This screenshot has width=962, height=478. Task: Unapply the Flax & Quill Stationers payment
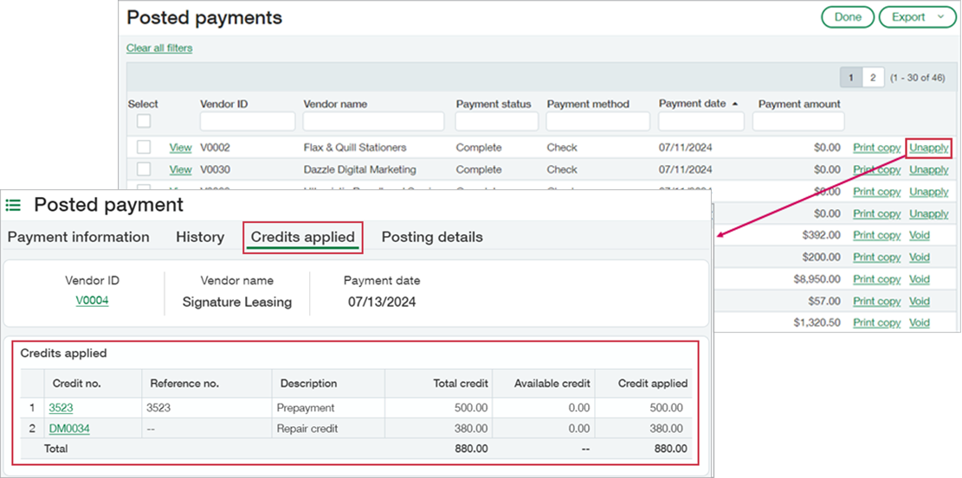tap(928, 148)
